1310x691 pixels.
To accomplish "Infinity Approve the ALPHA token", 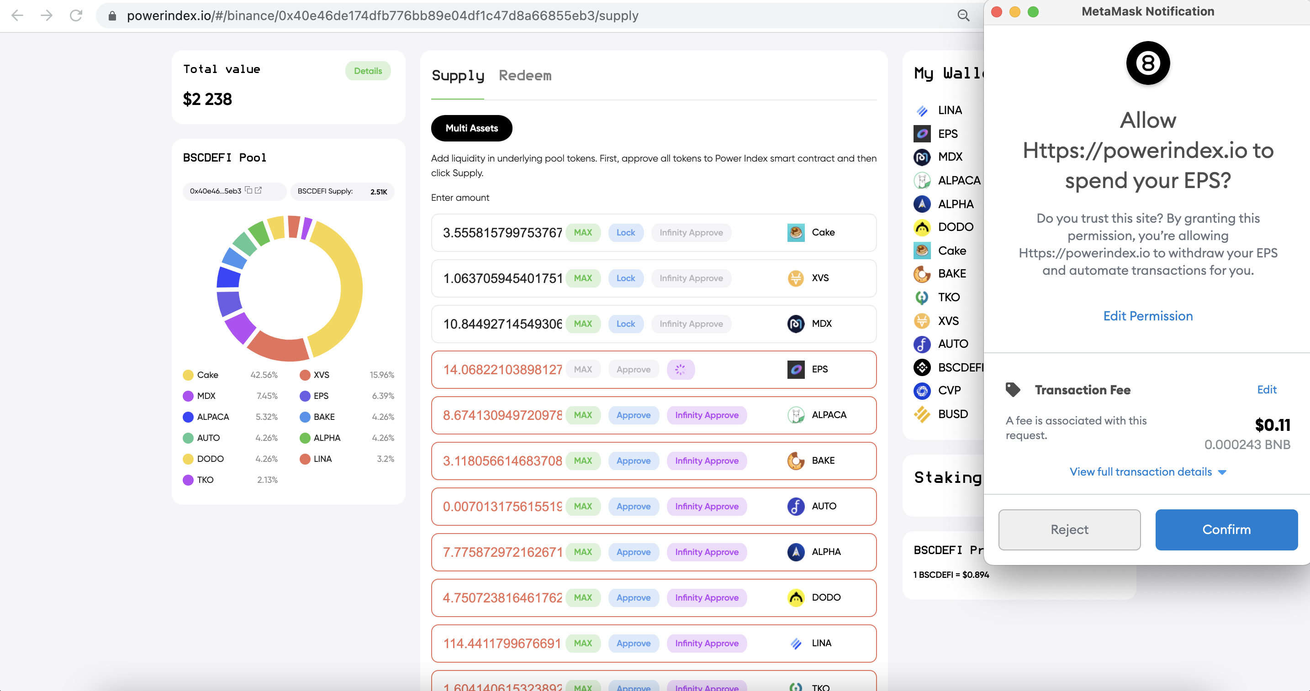I will click(706, 552).
